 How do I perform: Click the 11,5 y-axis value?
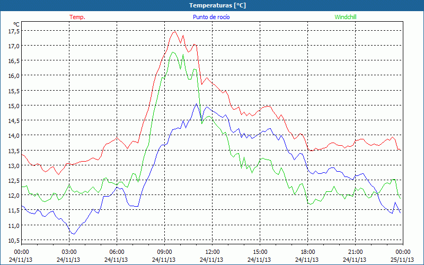point(14,210)
